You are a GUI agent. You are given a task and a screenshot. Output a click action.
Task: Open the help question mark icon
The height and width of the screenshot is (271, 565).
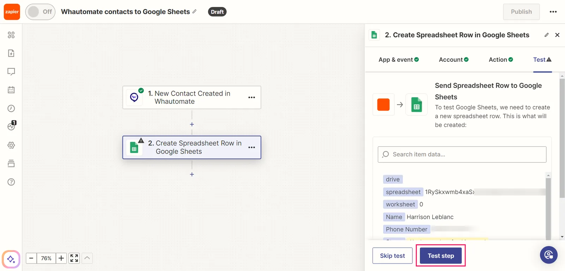pos(11,182)
